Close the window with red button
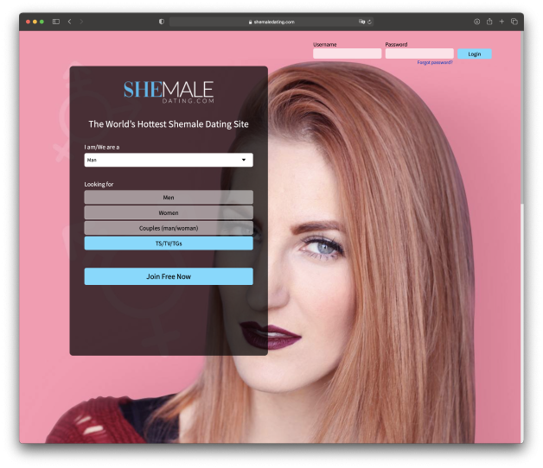This screenshot has height=468, width=543. (x=28, y=22)
